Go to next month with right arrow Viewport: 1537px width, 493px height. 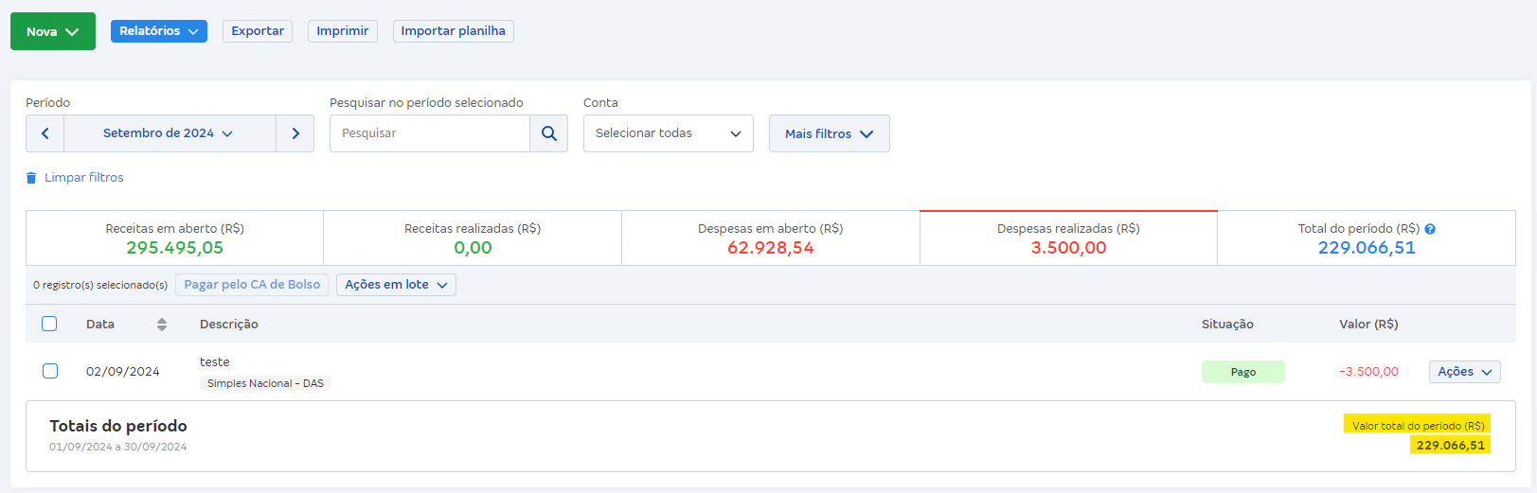[x=295, y=133]
